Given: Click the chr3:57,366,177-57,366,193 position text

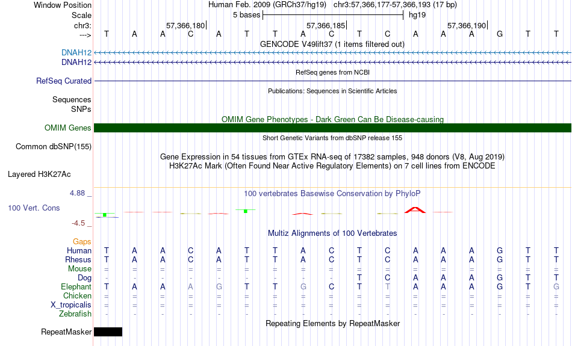Looking at the screenshot, I should (395, 5).
